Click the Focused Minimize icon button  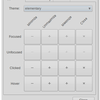click(x=32, y=37)
